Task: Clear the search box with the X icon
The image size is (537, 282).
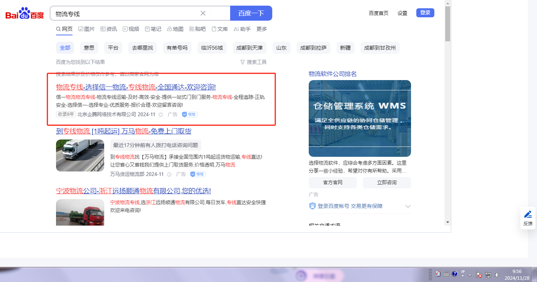Action: coord(203,13)
